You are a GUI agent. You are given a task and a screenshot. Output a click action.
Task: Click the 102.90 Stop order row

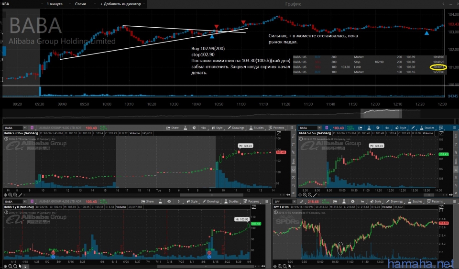point(369,62)
